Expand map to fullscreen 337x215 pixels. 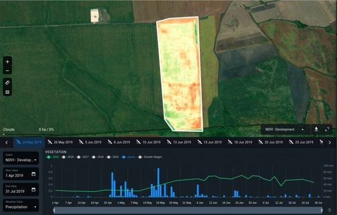pyautogui.click(x=327, y=129)
